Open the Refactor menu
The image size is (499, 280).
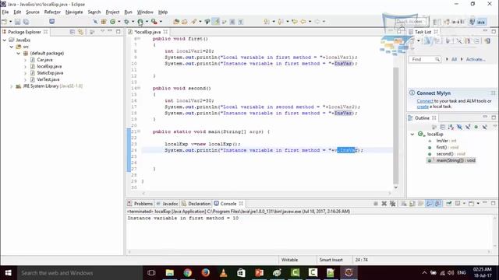point(52,12)
